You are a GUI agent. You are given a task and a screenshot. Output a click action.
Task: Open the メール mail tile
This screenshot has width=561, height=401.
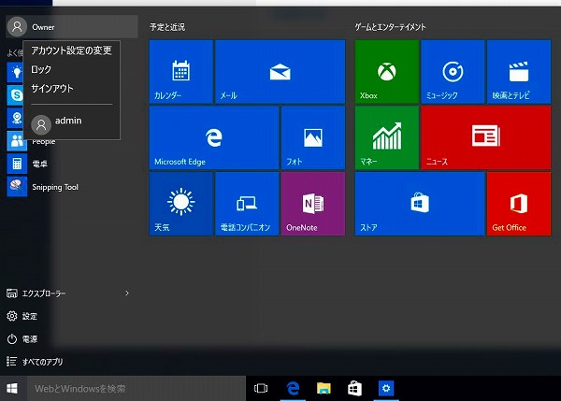point(280,72)
